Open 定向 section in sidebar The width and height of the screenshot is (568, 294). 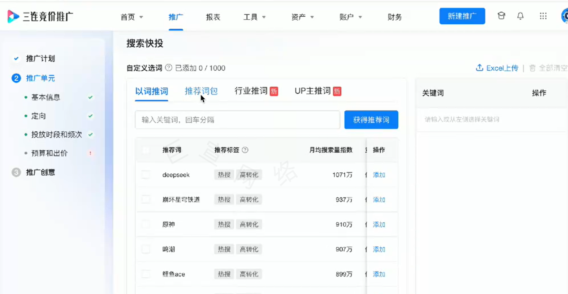pos(39,116)
